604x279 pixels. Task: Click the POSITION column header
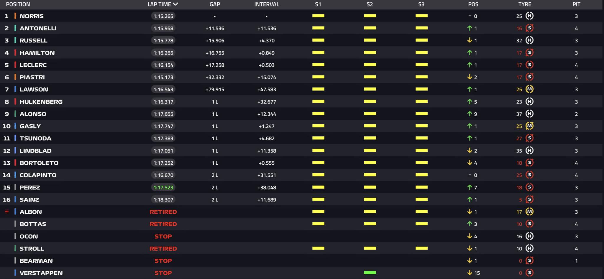pos(18,4)
